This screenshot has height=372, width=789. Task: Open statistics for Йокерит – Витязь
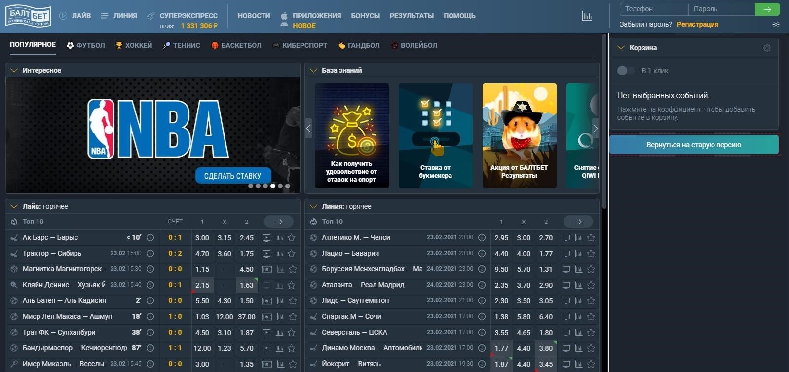point(578,364)
